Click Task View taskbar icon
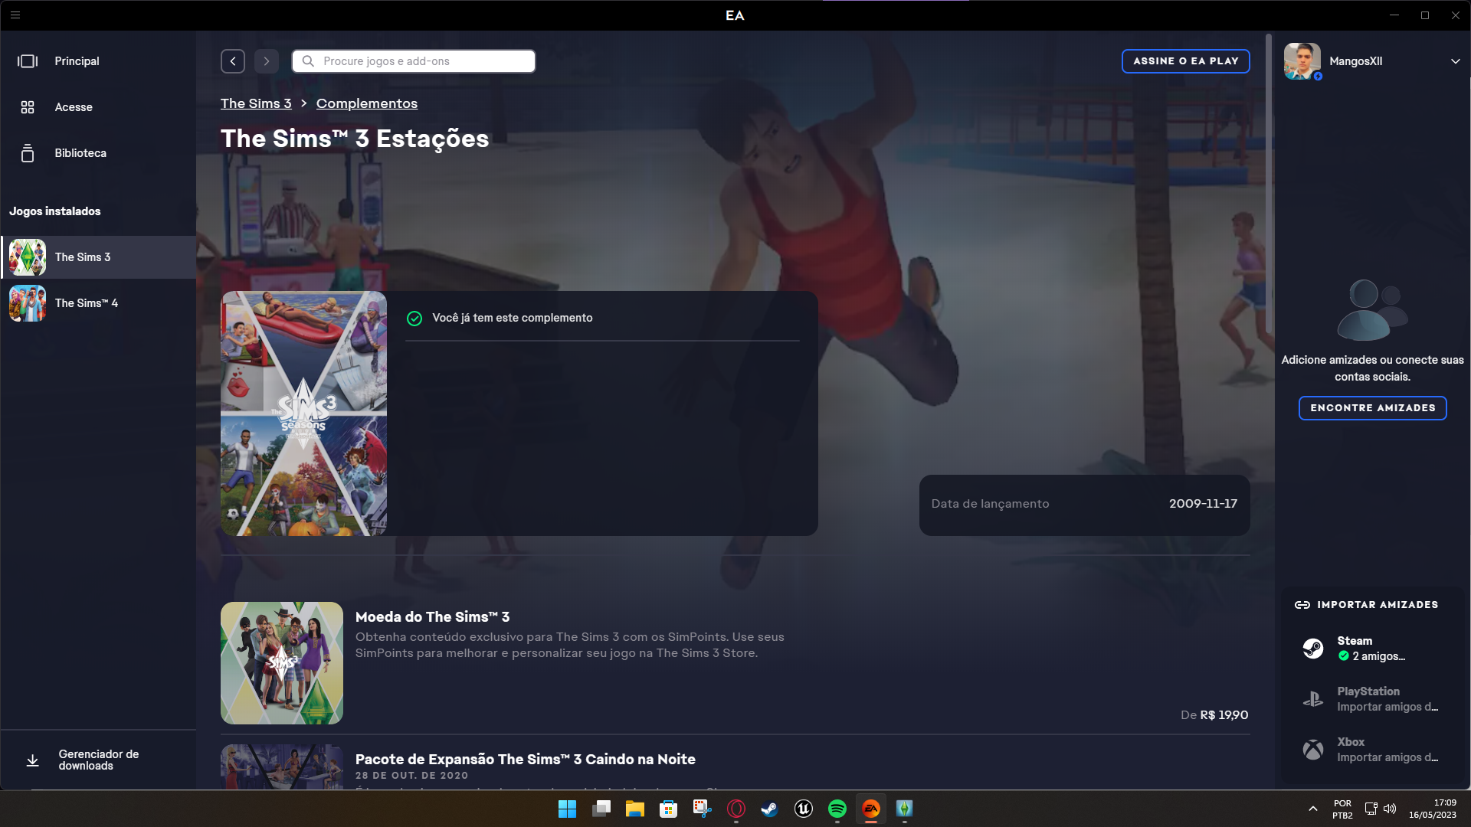The width and height of the screenshot is (1471, 827). tap(601, 809)
